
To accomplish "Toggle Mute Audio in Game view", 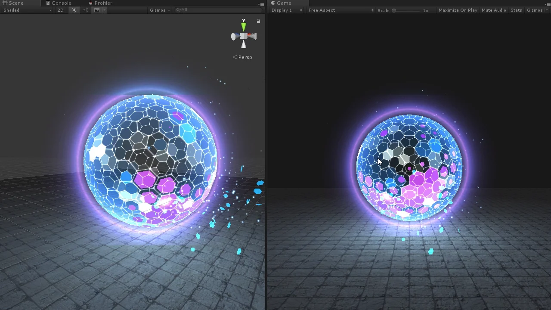I will click(494, 10).
